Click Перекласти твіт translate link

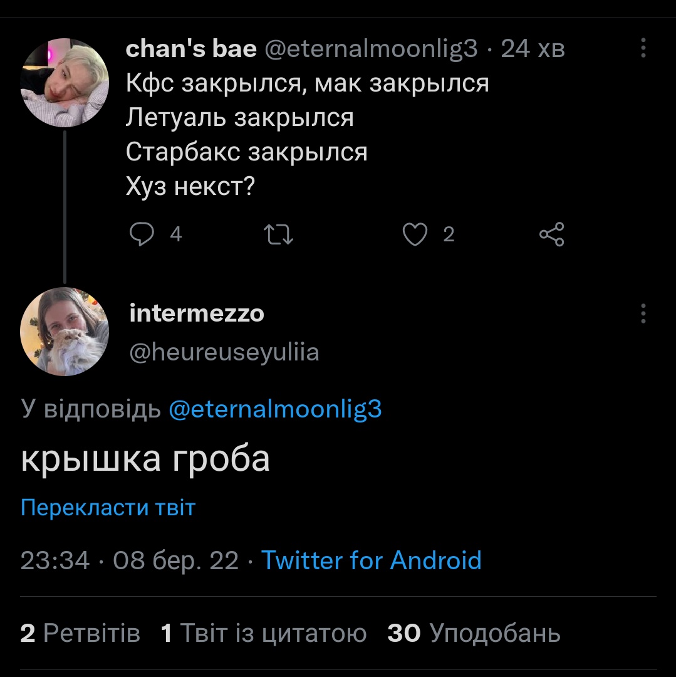pos(108,507)
